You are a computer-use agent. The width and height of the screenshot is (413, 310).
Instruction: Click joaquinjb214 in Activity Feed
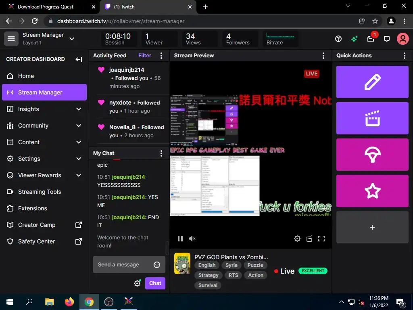coord(127,70)
